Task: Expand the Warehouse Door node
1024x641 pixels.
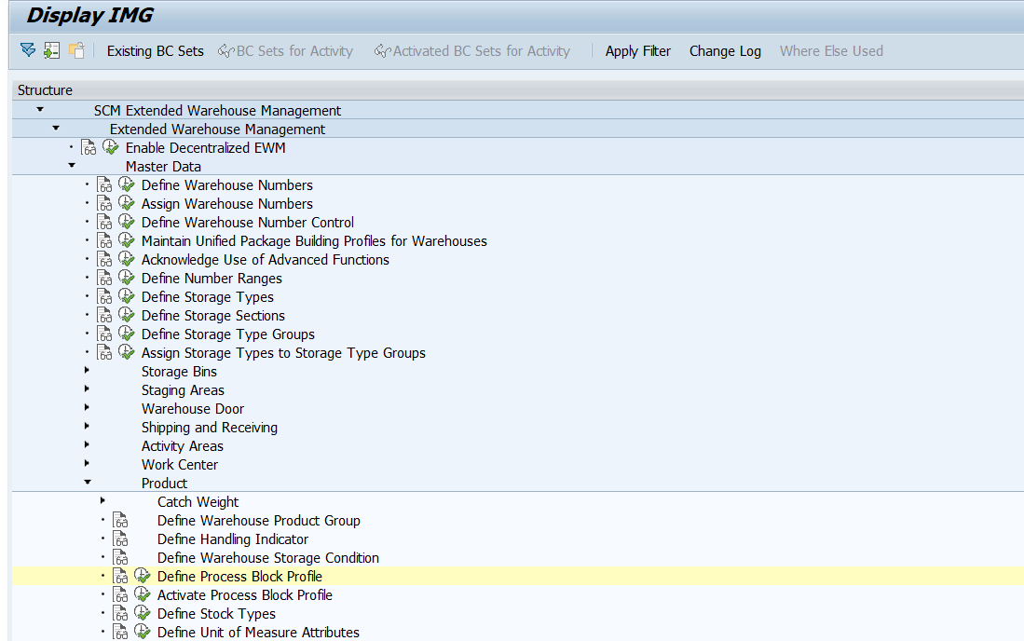Action: tap(87, 407)
